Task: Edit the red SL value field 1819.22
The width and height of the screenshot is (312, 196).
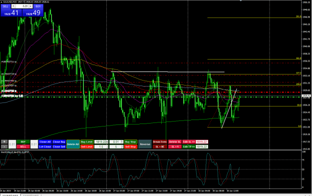Action: (202, 142)
